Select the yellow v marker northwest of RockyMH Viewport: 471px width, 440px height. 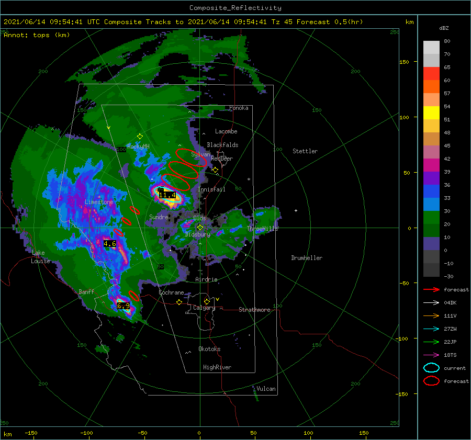(x=109, y=128)
